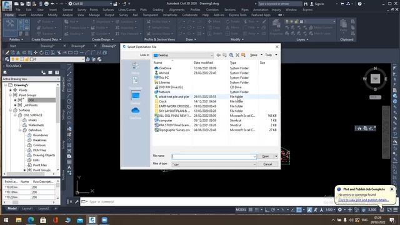Click the Customization hamburger icon in status bar
The image size is (400, 225).
[396, 210]
